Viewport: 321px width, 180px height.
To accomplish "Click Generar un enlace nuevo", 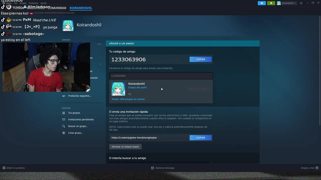I will (125, 147).
